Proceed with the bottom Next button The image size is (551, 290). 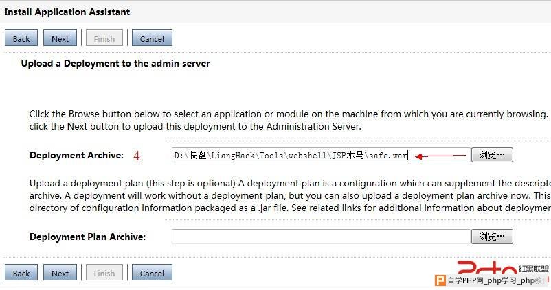click(60, 272)
